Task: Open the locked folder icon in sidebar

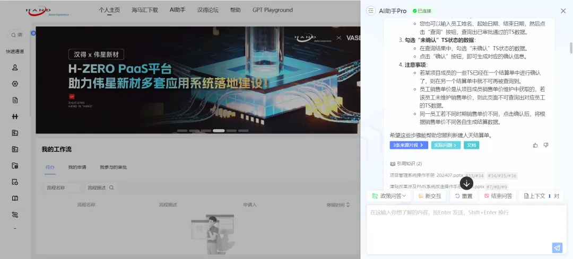Action: pyautogui.click(x=15, y=166)
